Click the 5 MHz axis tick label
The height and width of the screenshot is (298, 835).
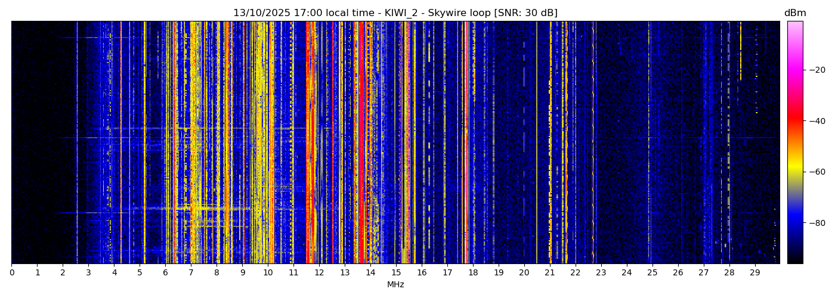pos(140,272)
